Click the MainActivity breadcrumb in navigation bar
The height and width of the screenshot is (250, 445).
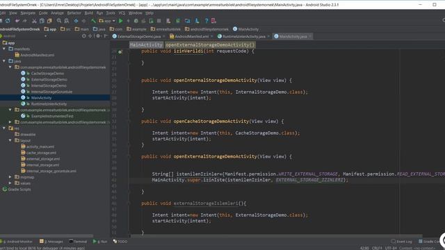(245, 29)
